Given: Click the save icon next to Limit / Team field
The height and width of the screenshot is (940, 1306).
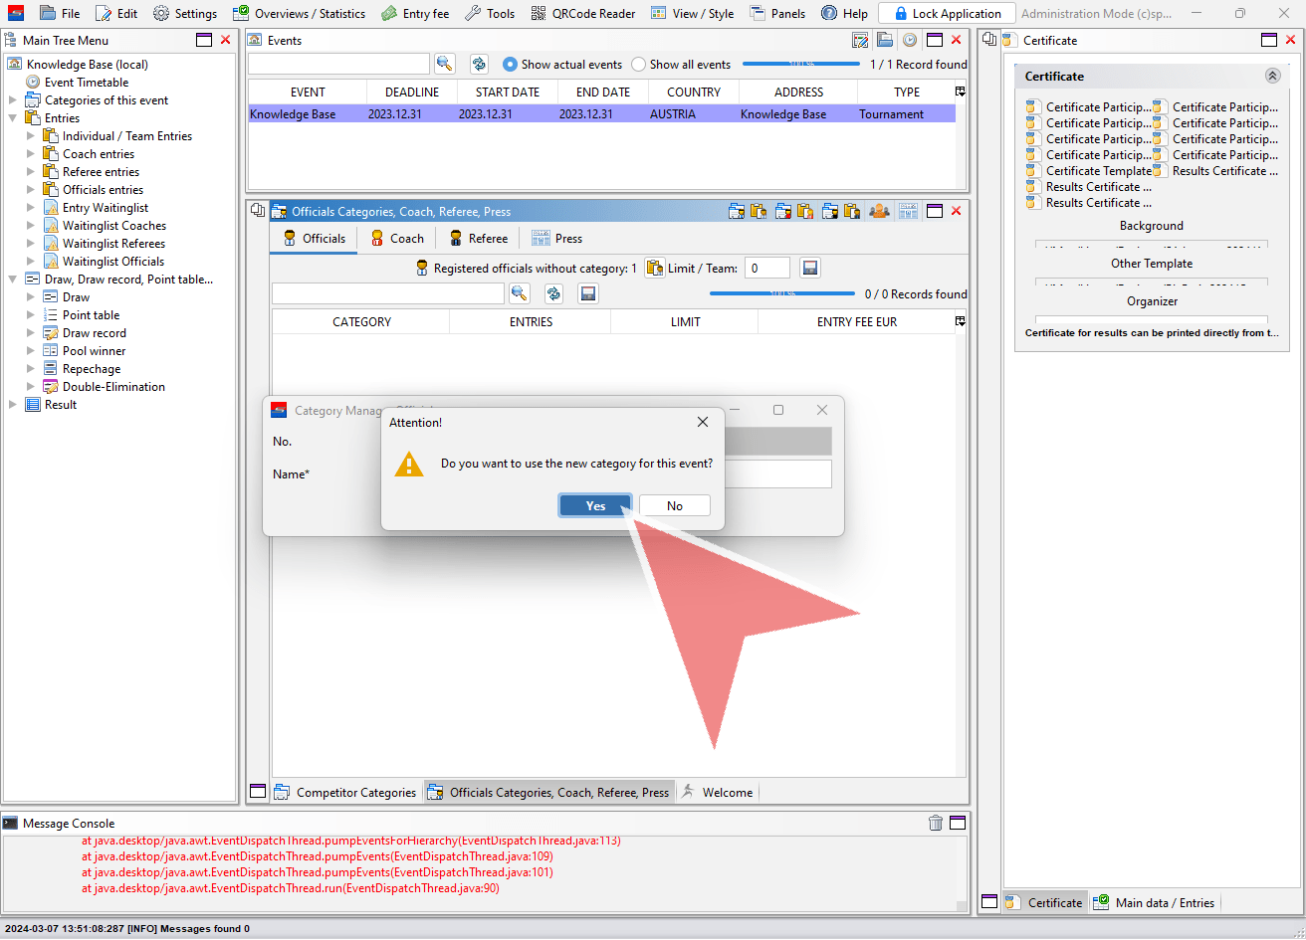Looking at the screenshot, I should click(x=810, y=268).
